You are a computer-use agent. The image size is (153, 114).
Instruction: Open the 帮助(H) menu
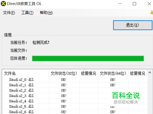tap(46, 13)
